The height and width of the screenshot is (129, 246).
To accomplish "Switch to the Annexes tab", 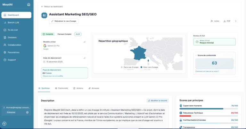I will click(x=94, y=88).
